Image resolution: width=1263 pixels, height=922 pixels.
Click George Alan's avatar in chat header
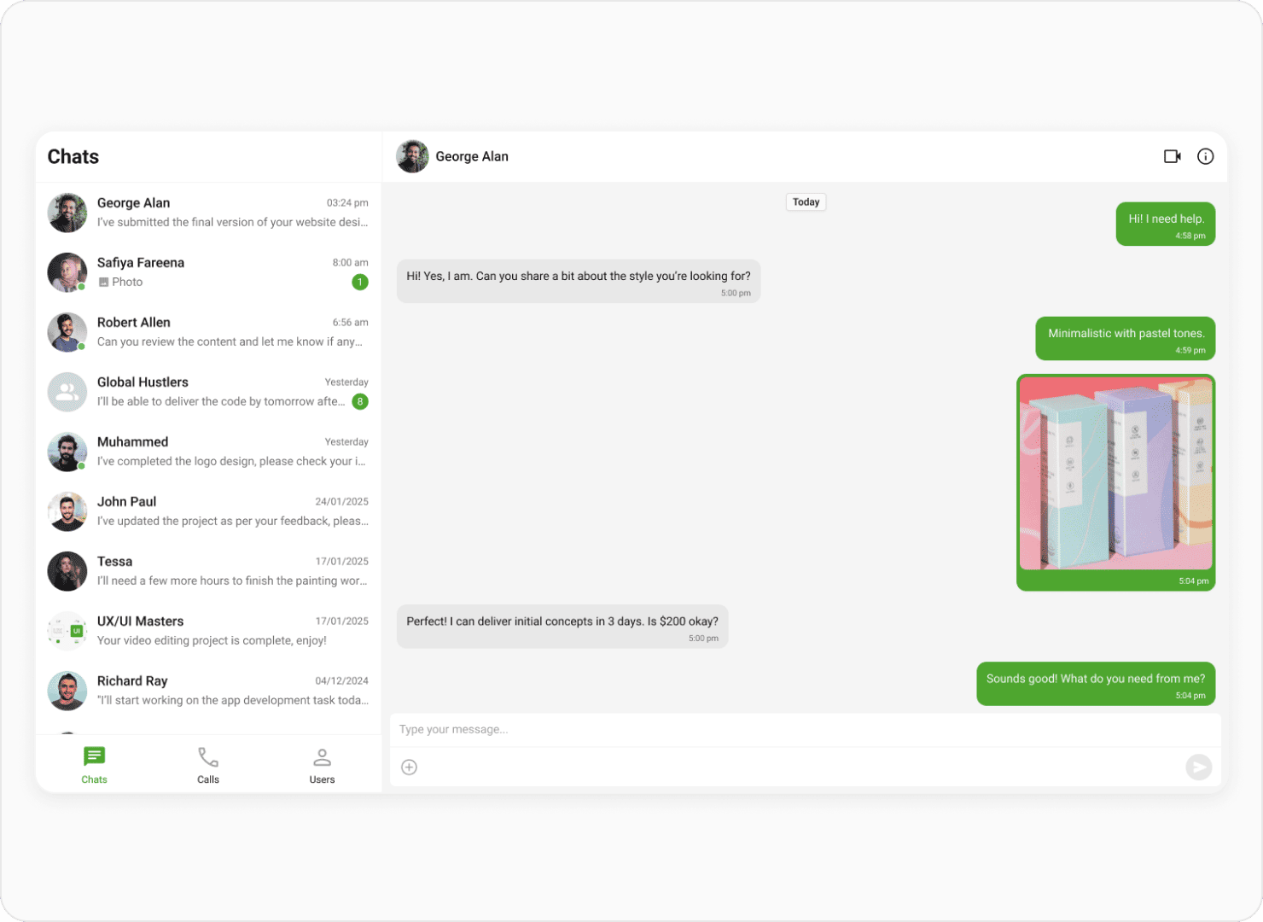click(x=413, y=156)
